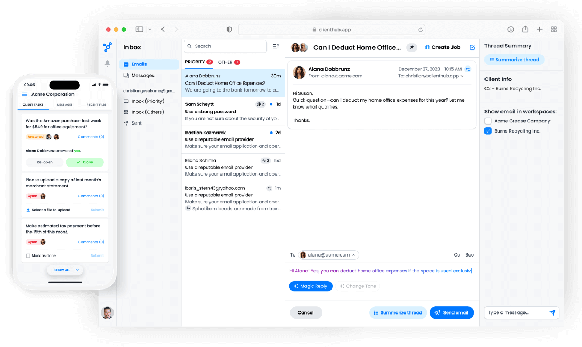Open Messages in Inbox sidebar

coord(149,75)
